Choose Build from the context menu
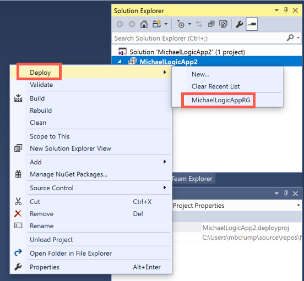Screen dimensions: 304x281 tap(91, 98)
